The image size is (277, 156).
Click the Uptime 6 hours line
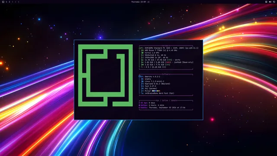click(151, 105)
